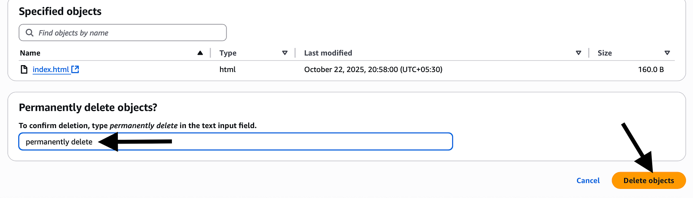Sort by Last modified using its arrow
Image resolution: width=693 pixels, height=198 pixels.
pyautogui.click(x=578, y=53)
